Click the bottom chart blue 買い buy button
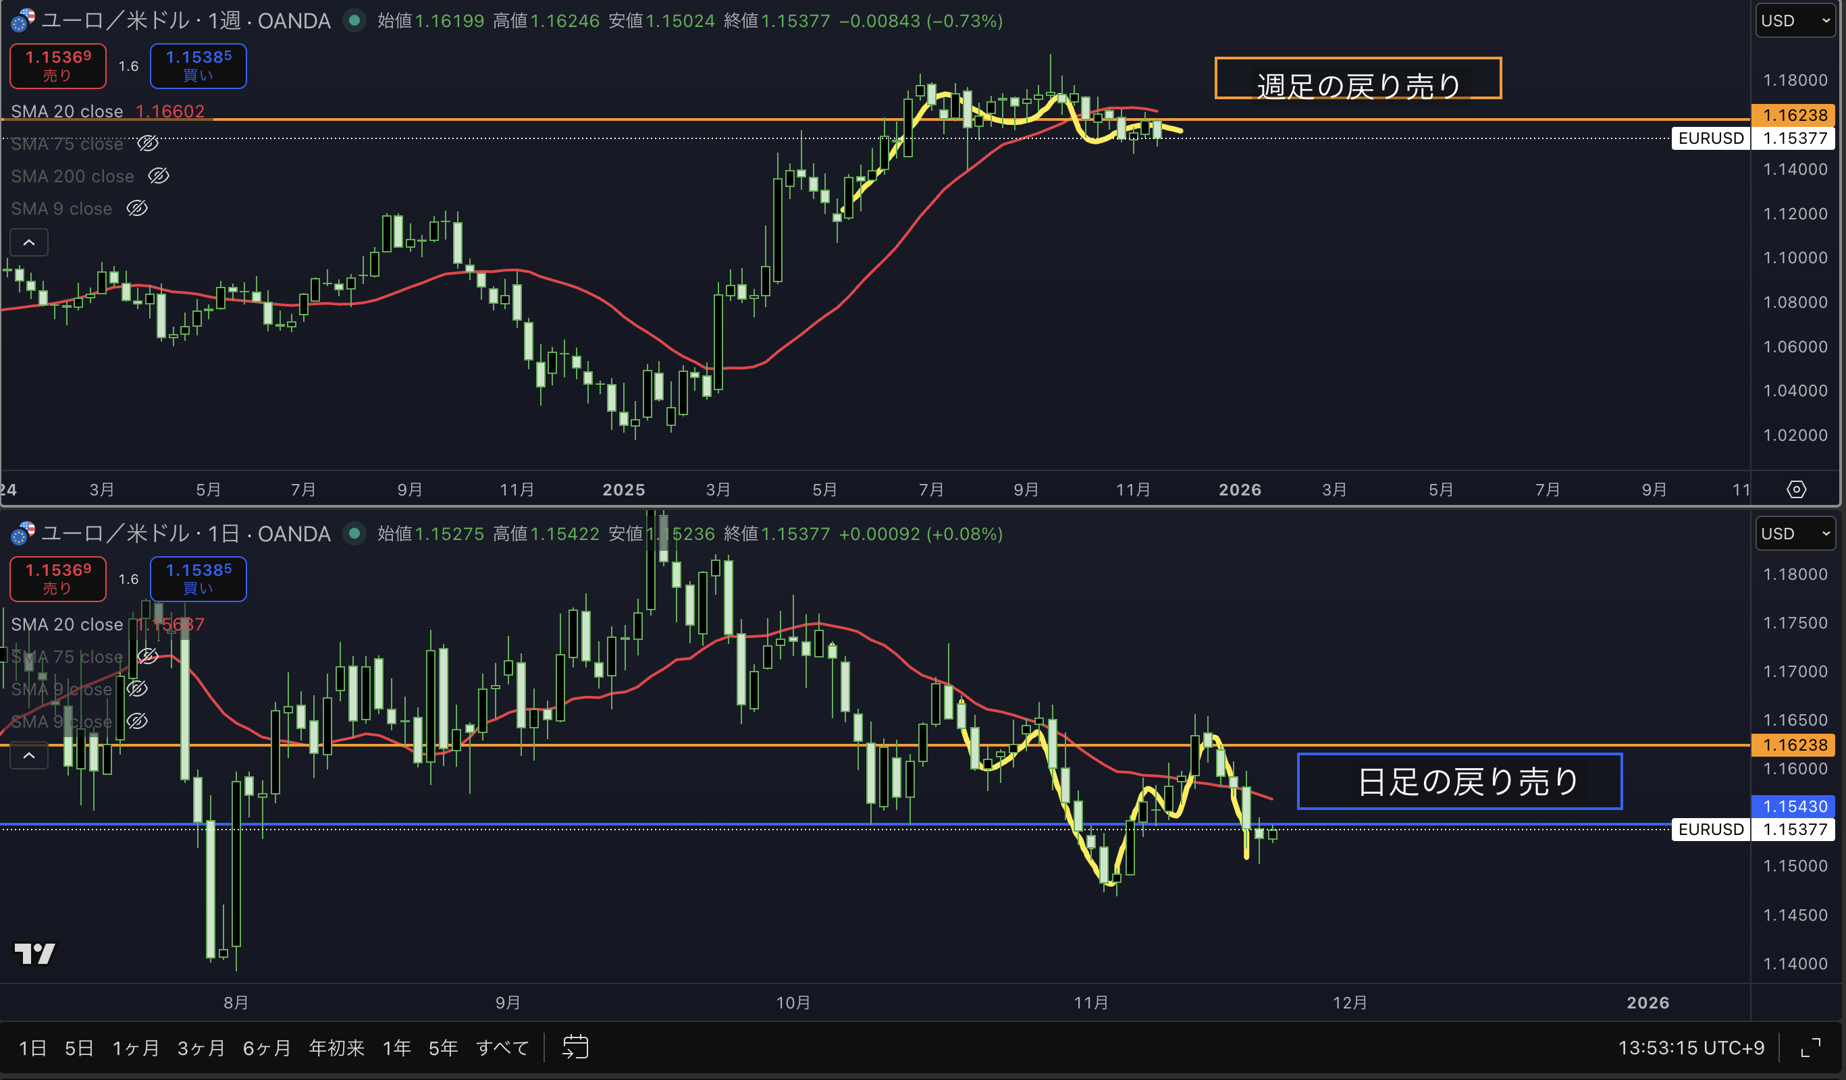Viewport: 1846px width, 1080px height. pyautogui.click(x=198, y=578)
